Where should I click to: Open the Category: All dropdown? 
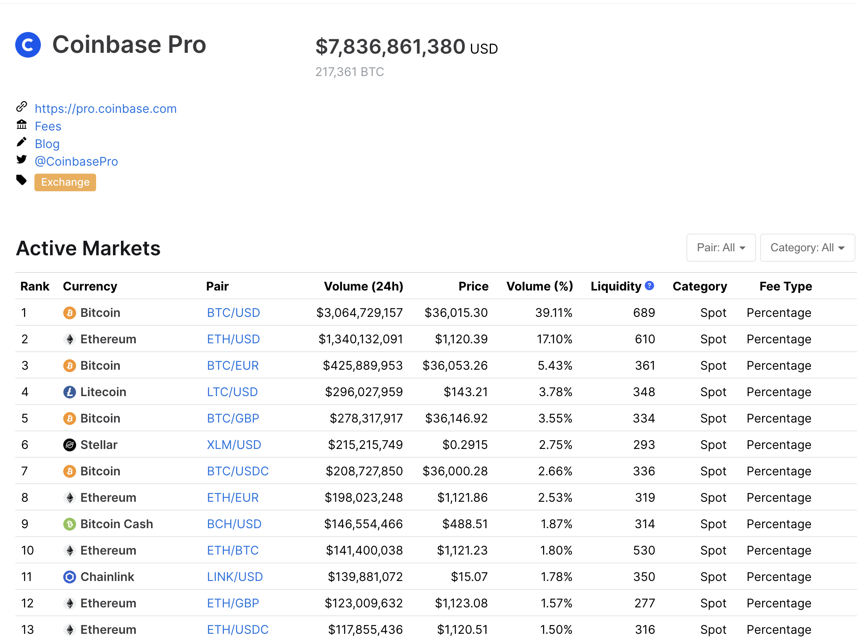pos(807,248)
